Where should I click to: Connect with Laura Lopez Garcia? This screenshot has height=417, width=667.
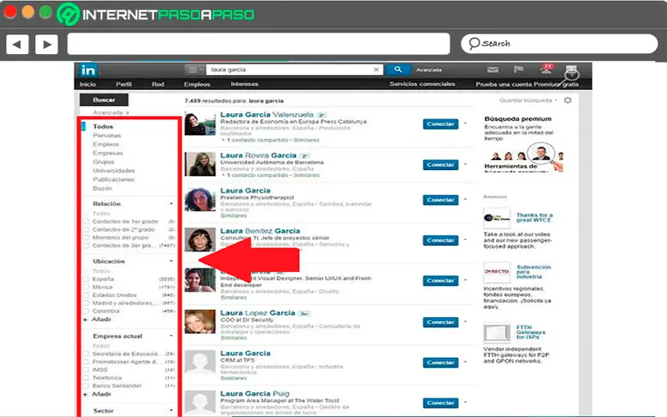click(441, 322)
